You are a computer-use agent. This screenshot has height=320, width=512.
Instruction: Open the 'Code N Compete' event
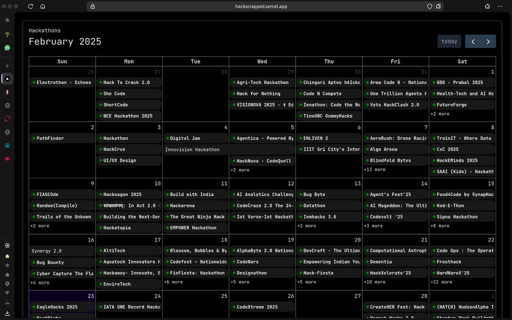[x=329, y=93]
